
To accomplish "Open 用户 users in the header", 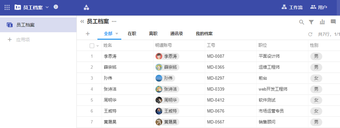I will 318,7.
